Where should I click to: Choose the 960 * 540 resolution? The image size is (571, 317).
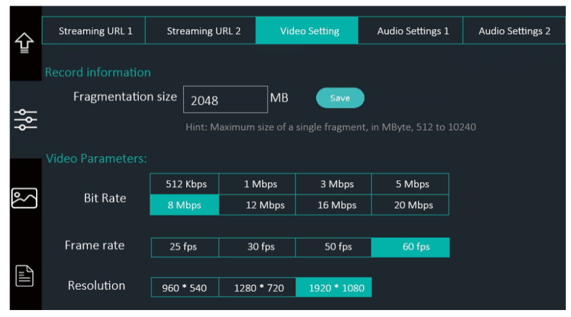tap(185, 287)
